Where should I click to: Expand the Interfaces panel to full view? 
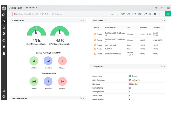165,20
